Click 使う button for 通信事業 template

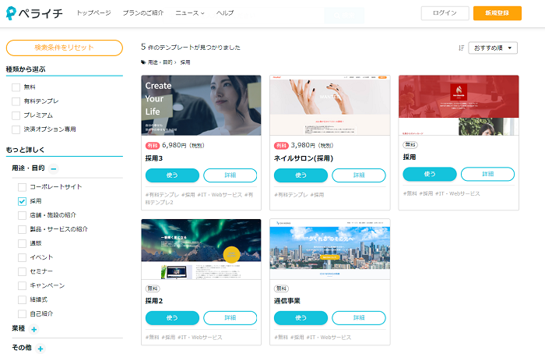(x=301, y=318)
